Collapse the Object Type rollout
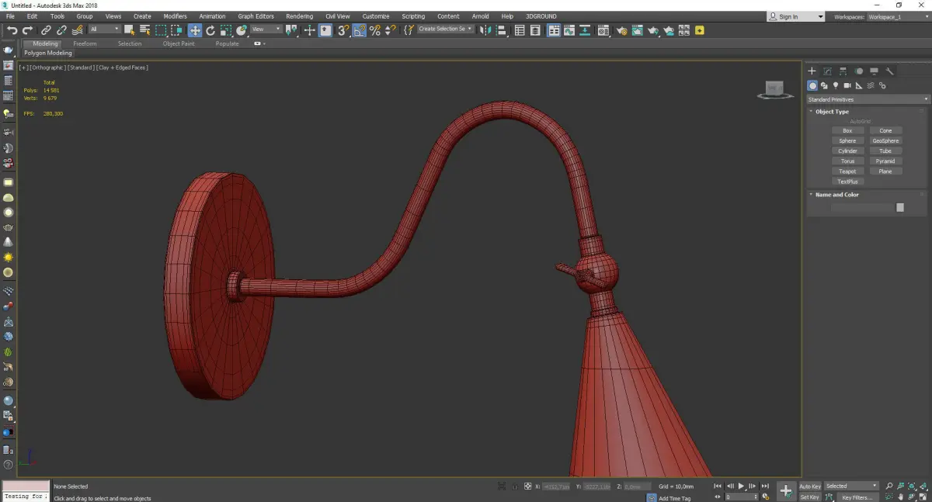 [x=832, y=112]
